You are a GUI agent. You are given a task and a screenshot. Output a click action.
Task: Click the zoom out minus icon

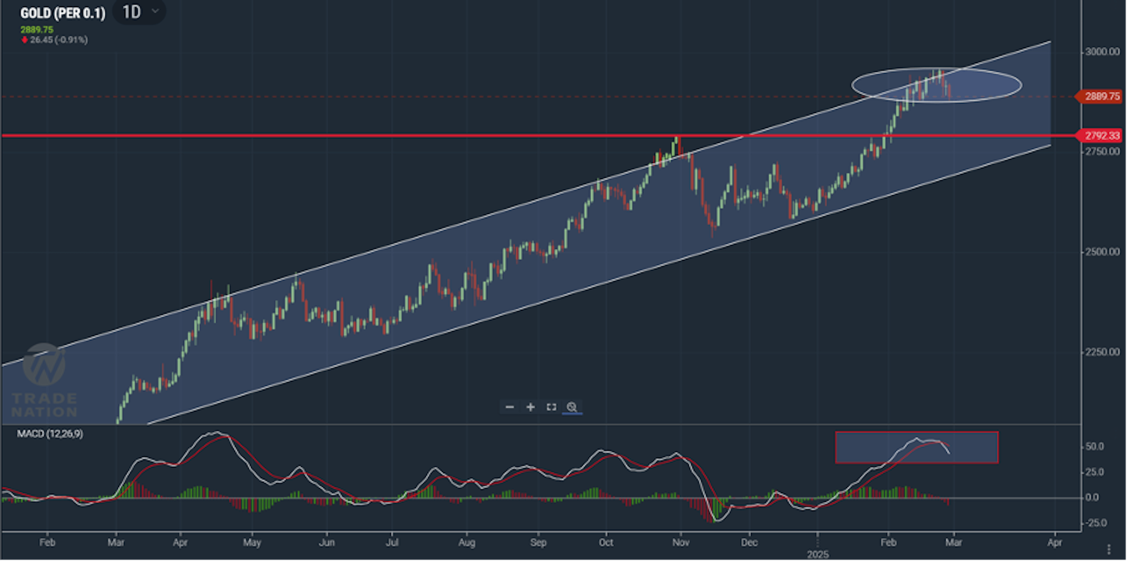point(510,408)
